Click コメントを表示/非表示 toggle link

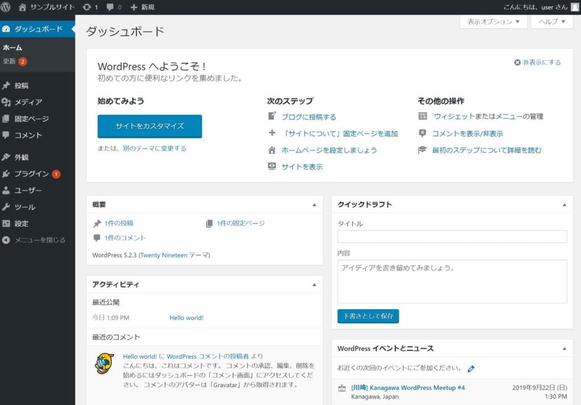(x=467, y=134)
